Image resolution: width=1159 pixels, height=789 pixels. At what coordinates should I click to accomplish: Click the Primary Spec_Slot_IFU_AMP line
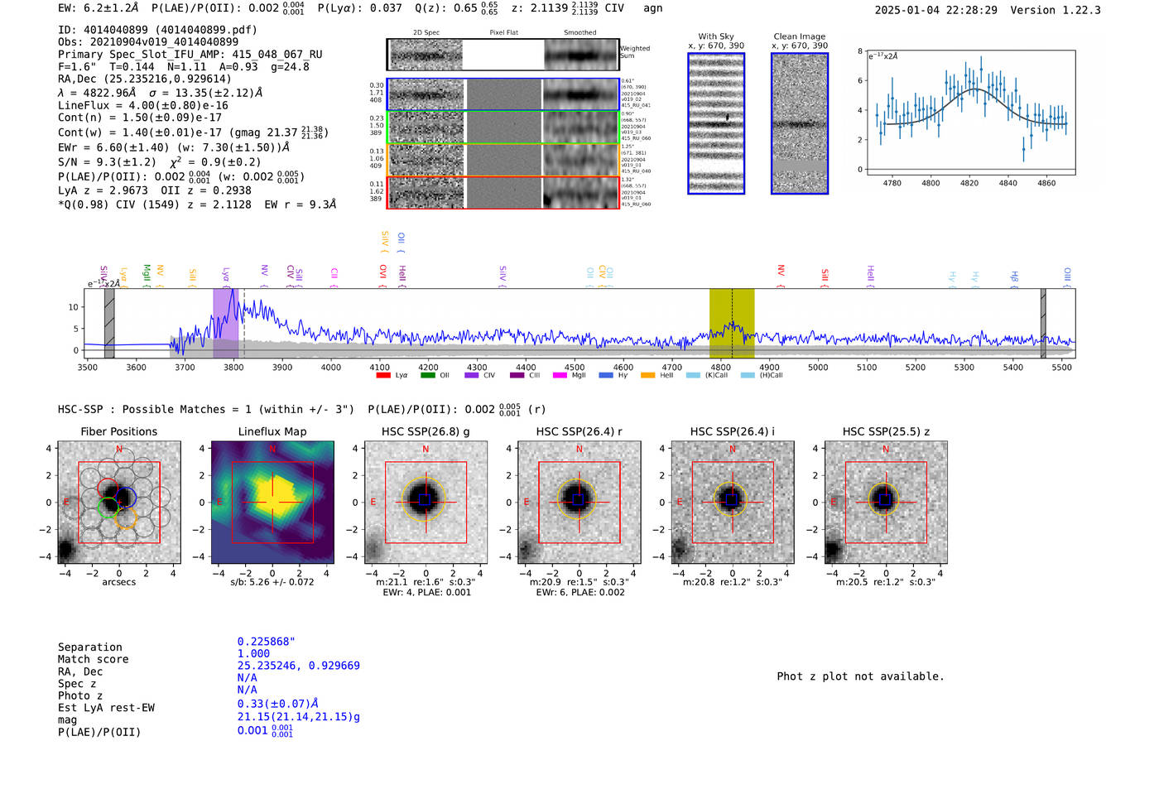point(190,55)
